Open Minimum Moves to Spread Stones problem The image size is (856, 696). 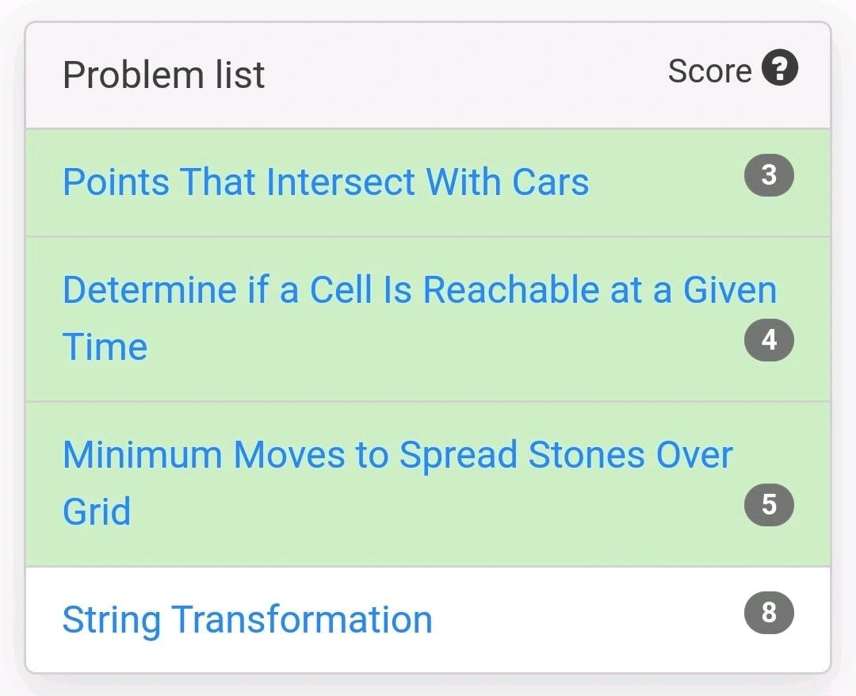point(396,455)
